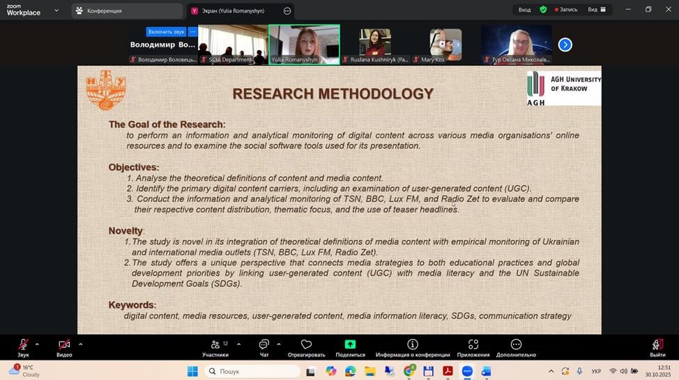The height and width of the screenshot is (380, 679).
Task: Select the Экран (Yulia Romanyshyn) tab
Action: 233,11
